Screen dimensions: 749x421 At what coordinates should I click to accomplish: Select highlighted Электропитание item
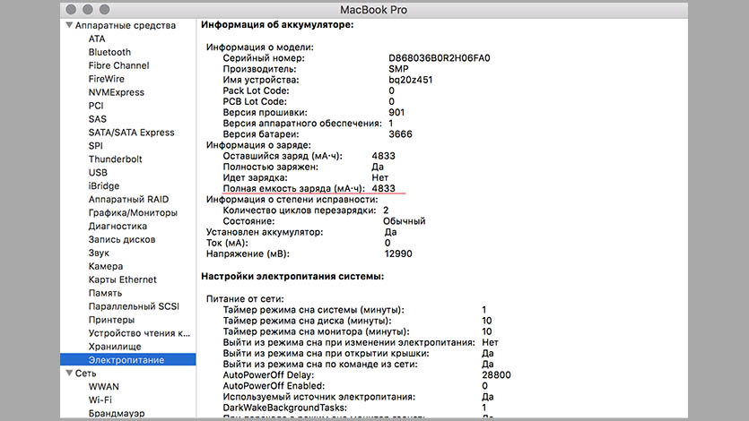(x=127, y=359)
